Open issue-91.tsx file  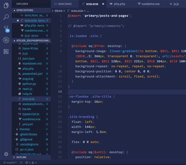point(31,48)
